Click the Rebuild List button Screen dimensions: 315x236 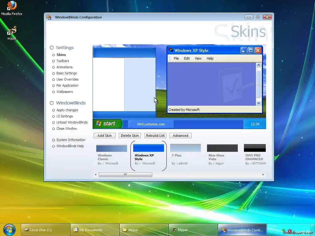(155, 136)
